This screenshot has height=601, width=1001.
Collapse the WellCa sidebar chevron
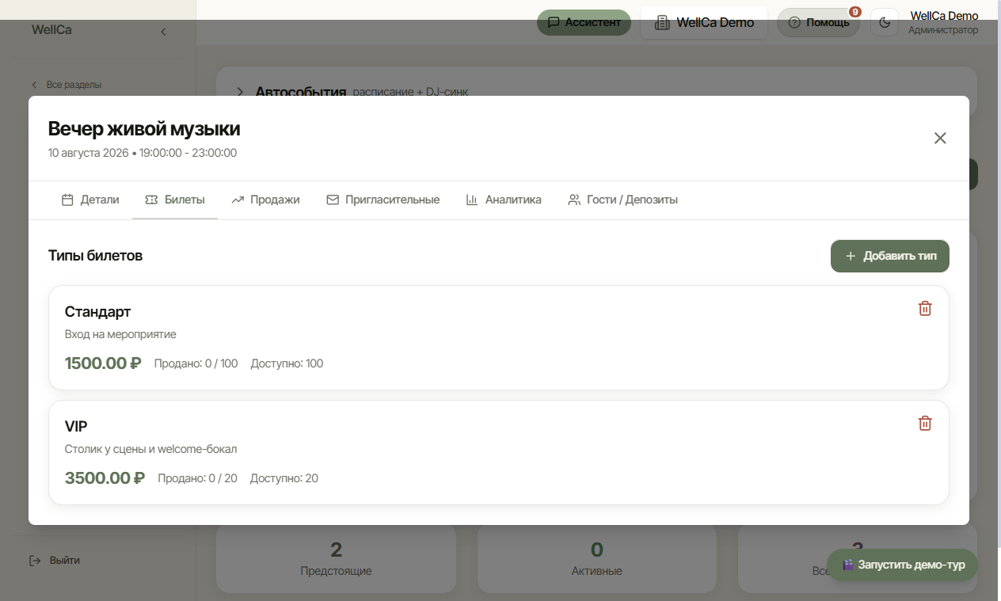(163, 32)
